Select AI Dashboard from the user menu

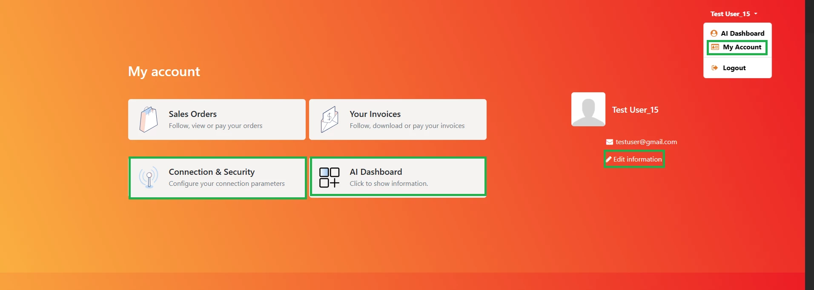pyautogui.click(x=742, y=33)
